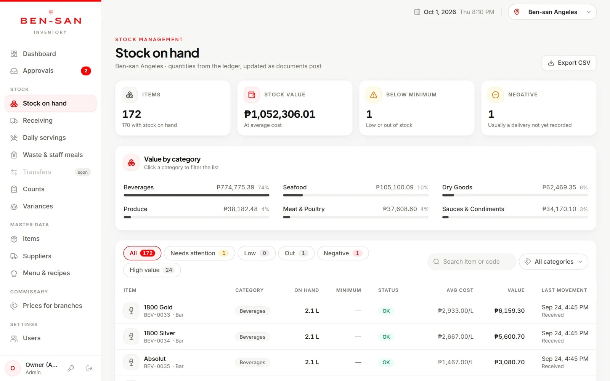
Task: Click the Below Minimum warning triangle icon
Action: [374, 95]
